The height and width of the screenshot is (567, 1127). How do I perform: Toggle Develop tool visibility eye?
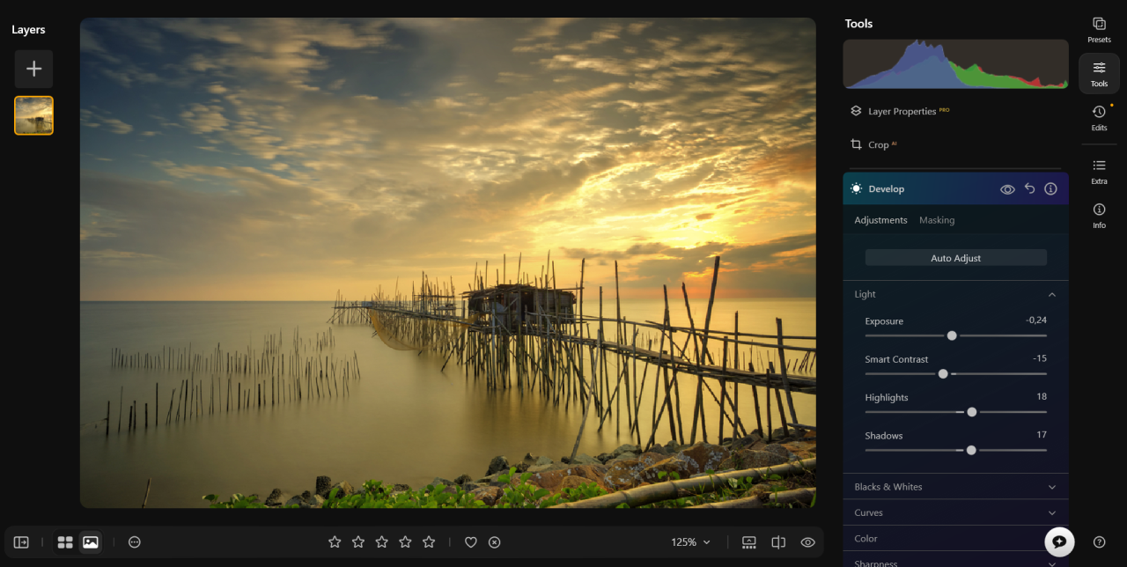(1007, 189)
